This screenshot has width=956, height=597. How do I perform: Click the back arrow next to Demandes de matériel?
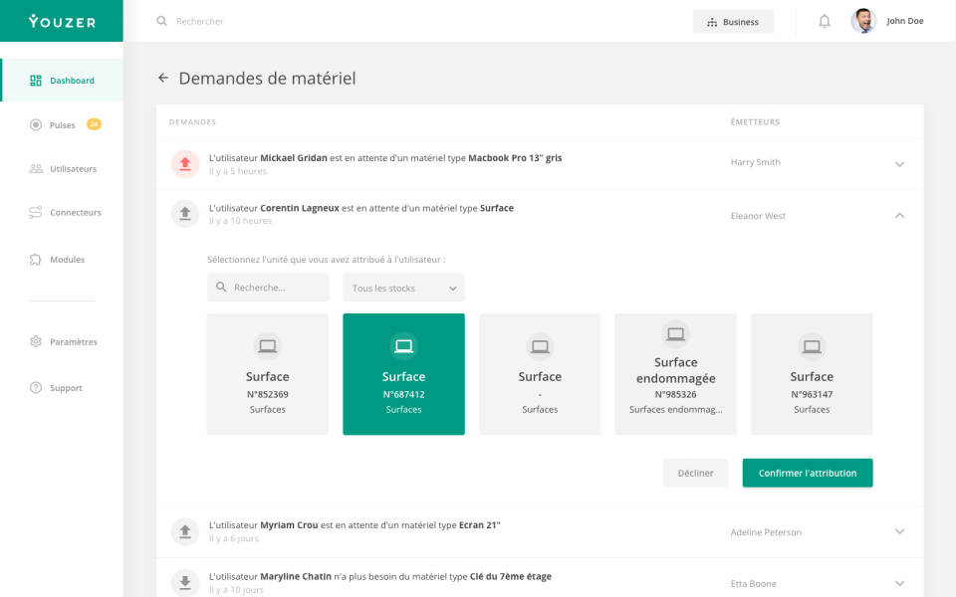[163, 78]
